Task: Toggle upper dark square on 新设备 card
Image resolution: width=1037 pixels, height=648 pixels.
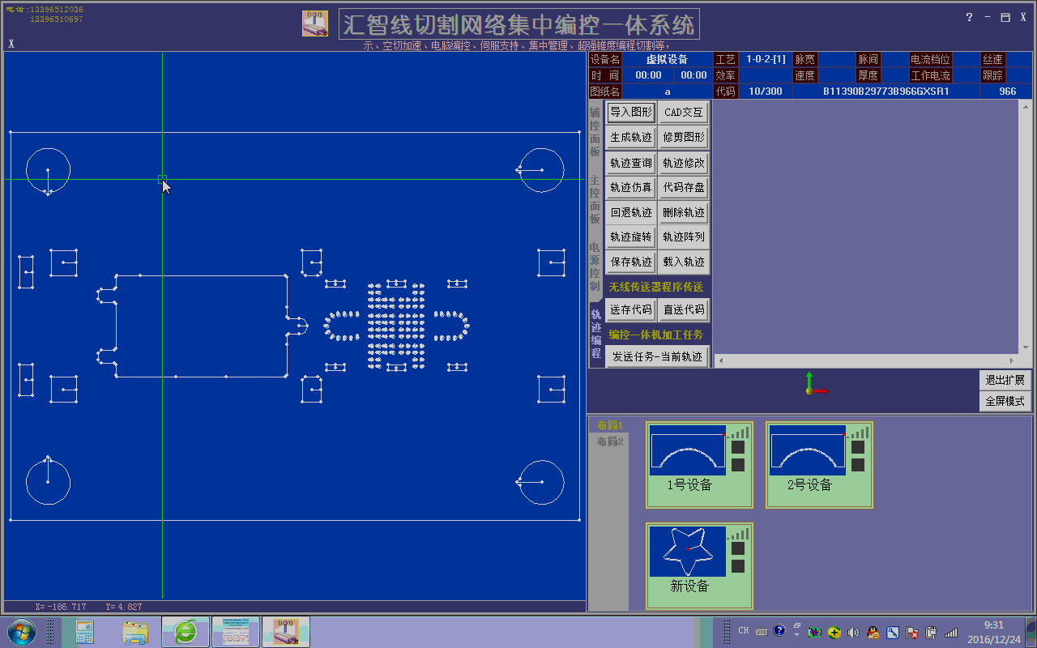Action: [738, 548]
